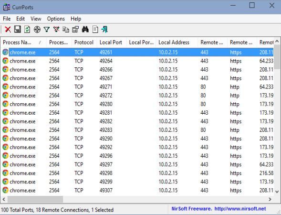
Task: Sort by Protocol column header
Action: [x=84, y=43]
